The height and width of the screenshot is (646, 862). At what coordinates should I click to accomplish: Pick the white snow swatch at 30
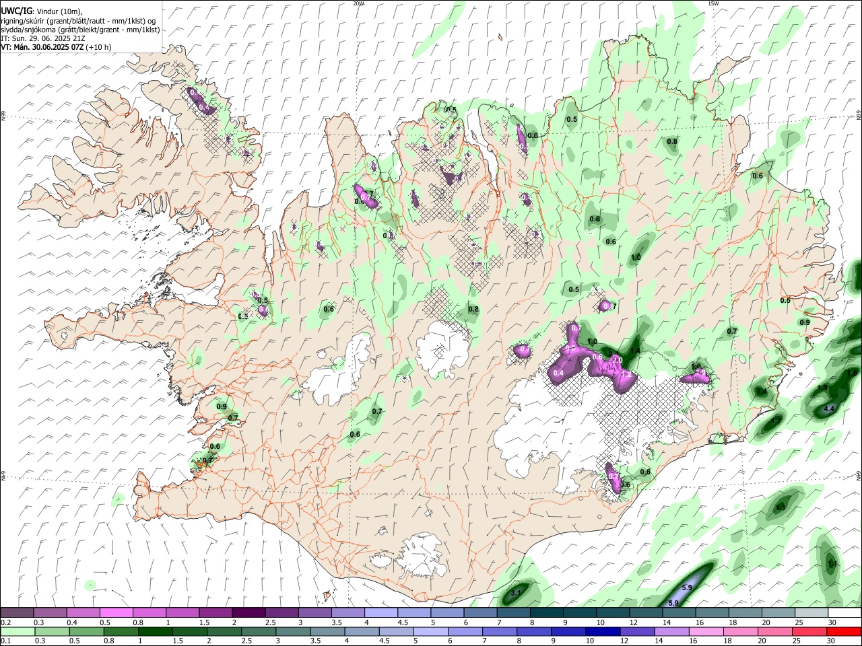pyautogui.click(x=845, y=612)
